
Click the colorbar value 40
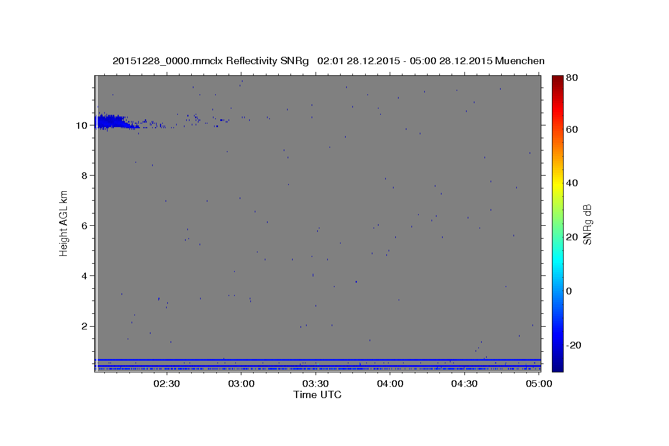571,183
